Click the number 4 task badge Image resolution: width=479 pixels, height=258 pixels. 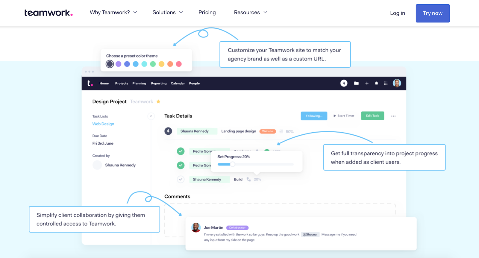coord(168,131)
